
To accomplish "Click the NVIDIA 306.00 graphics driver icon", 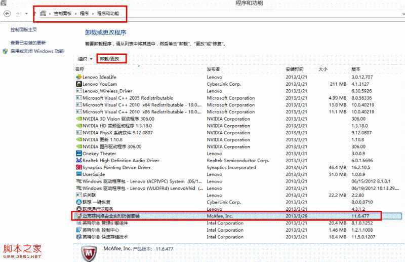I will pos(79,146).
